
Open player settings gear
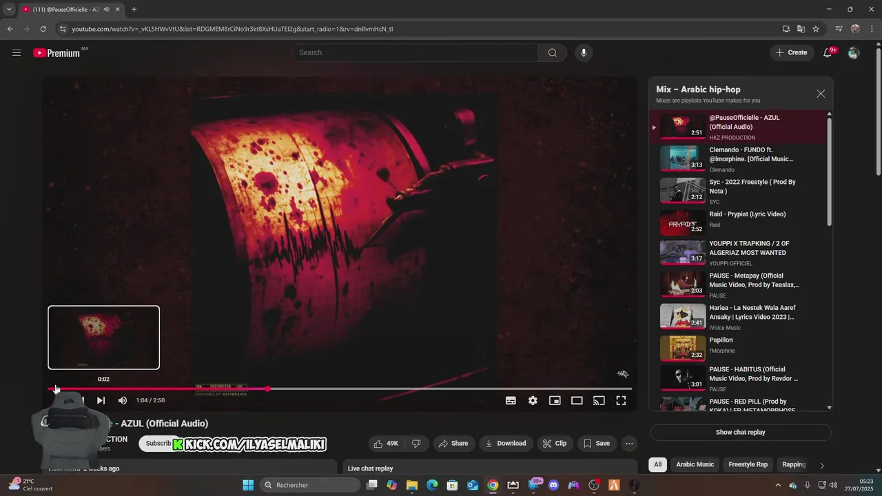(533, 400)
